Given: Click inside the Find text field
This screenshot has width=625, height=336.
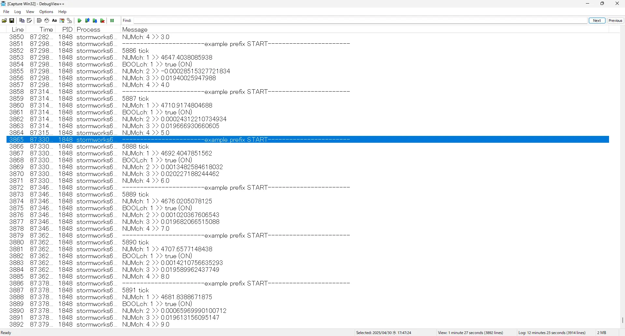Looking at the screenshot, I should pyautogui.click(x=360, y=21).
